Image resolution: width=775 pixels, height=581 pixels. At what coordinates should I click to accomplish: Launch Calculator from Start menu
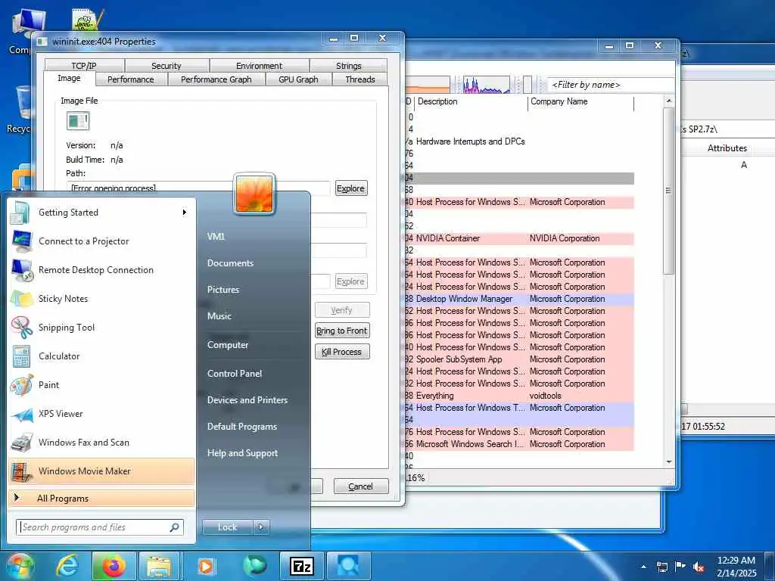click(101, 356)
